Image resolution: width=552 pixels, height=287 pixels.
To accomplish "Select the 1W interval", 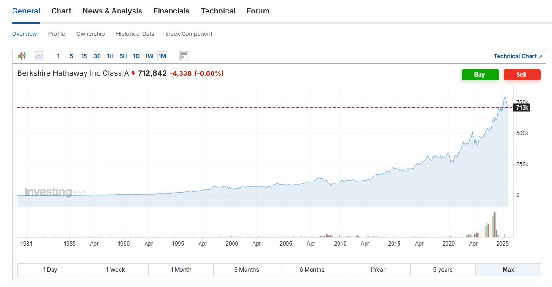I will pos(149,56).
